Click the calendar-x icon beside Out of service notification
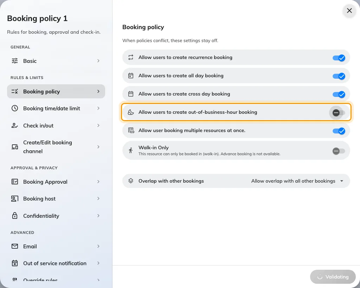 coord(15,263)
